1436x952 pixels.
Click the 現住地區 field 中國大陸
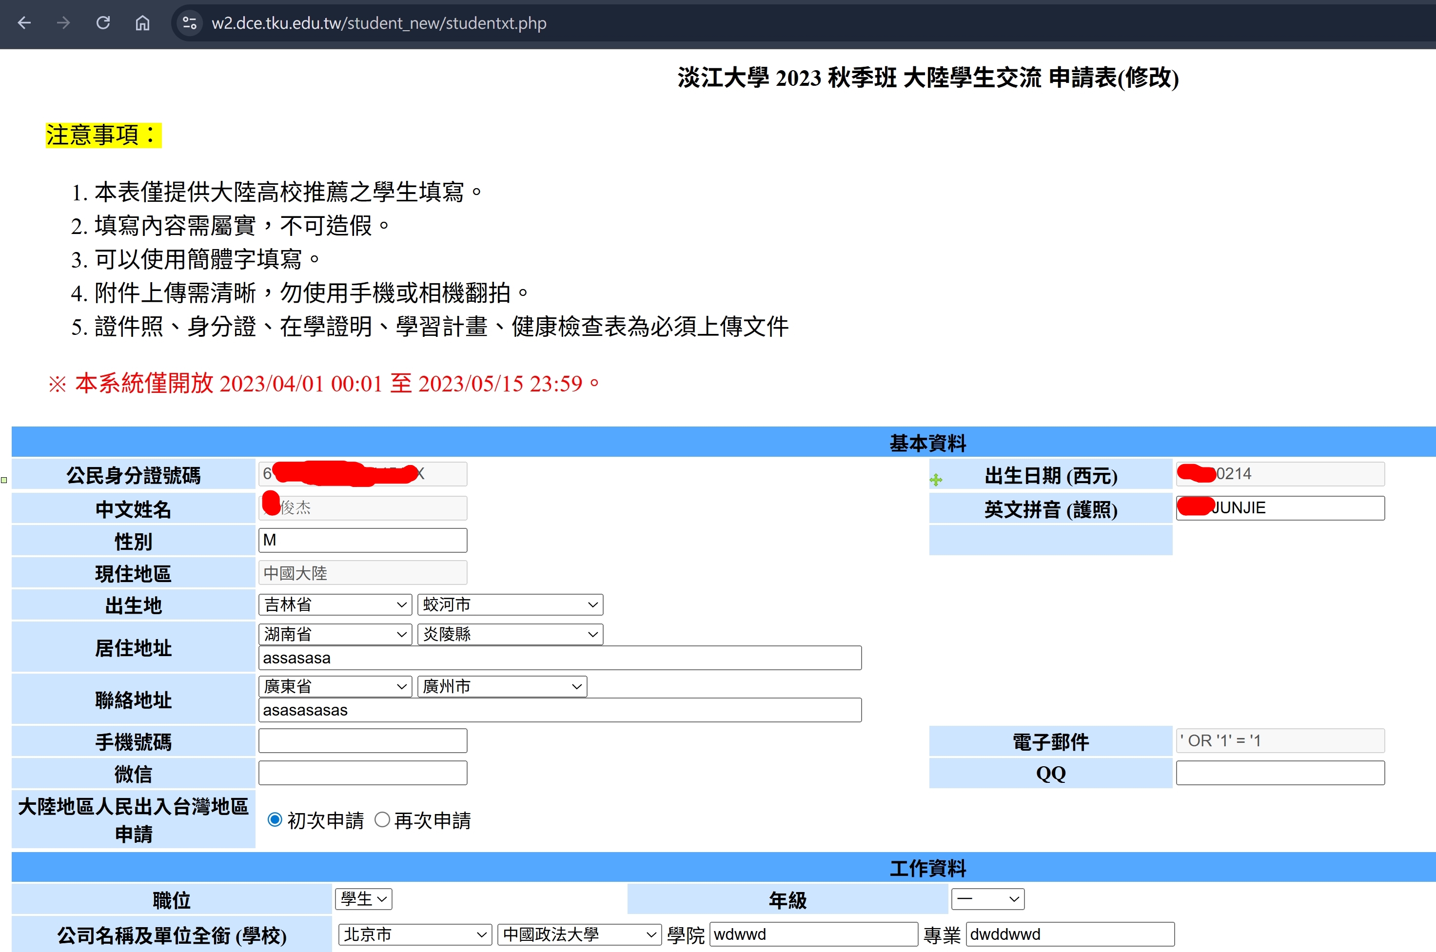(x=362, y=573)
